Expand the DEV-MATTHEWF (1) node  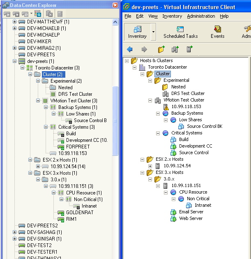pos(14,21)
